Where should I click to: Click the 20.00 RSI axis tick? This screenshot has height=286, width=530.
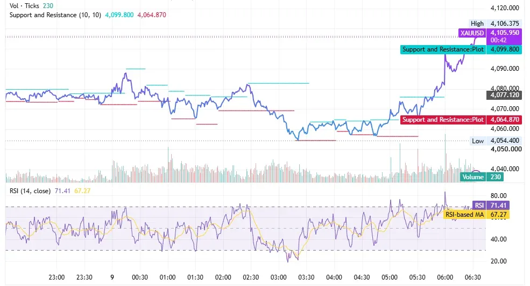pyautogui.click(x=499, y=261)
